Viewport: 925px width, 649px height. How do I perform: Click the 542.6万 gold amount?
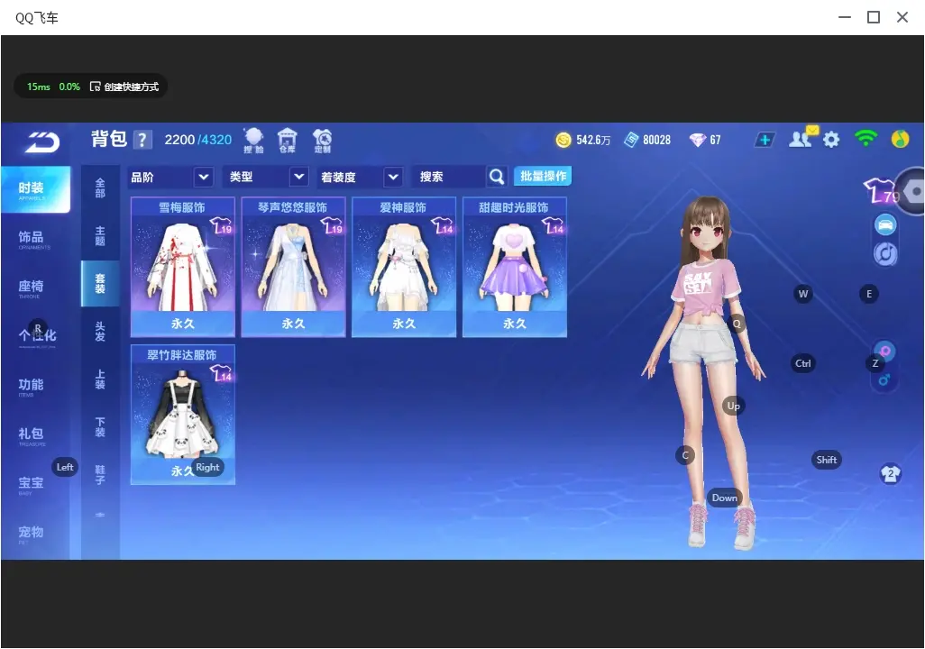(x=593, y=140)
